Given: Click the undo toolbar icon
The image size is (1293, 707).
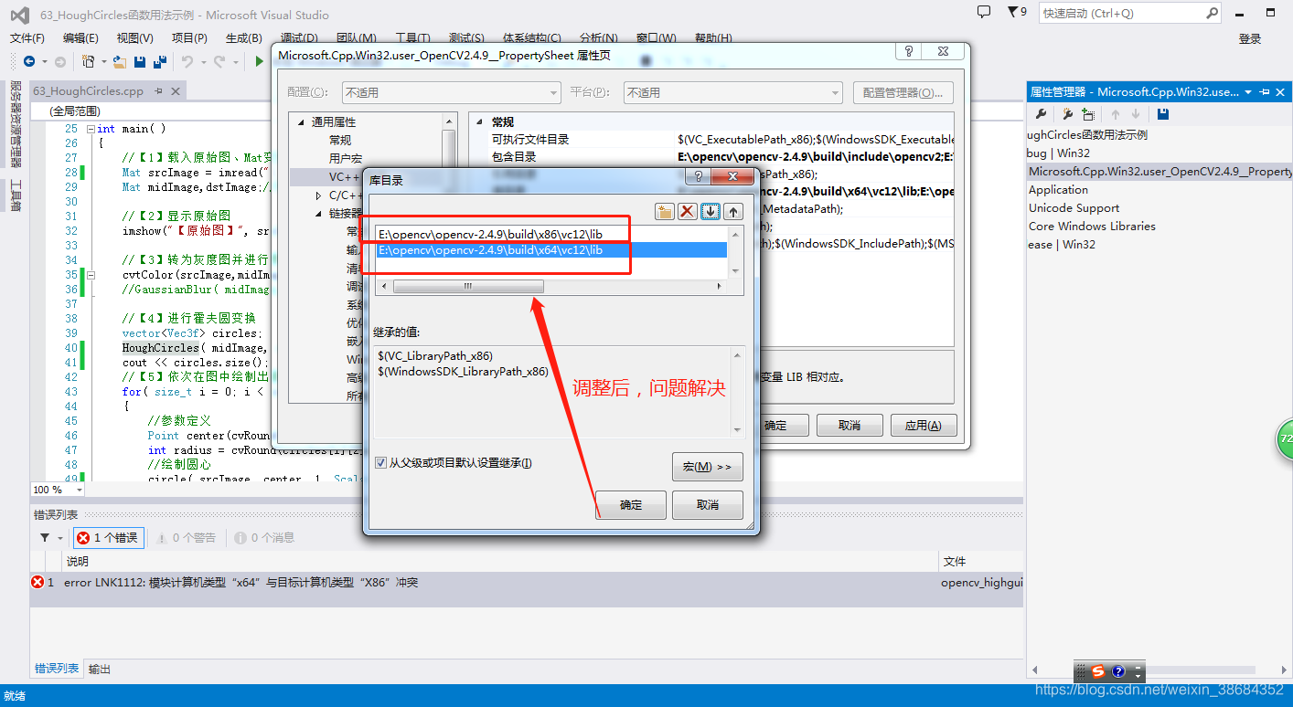Looking at the screenshot, I should (187, 61).
